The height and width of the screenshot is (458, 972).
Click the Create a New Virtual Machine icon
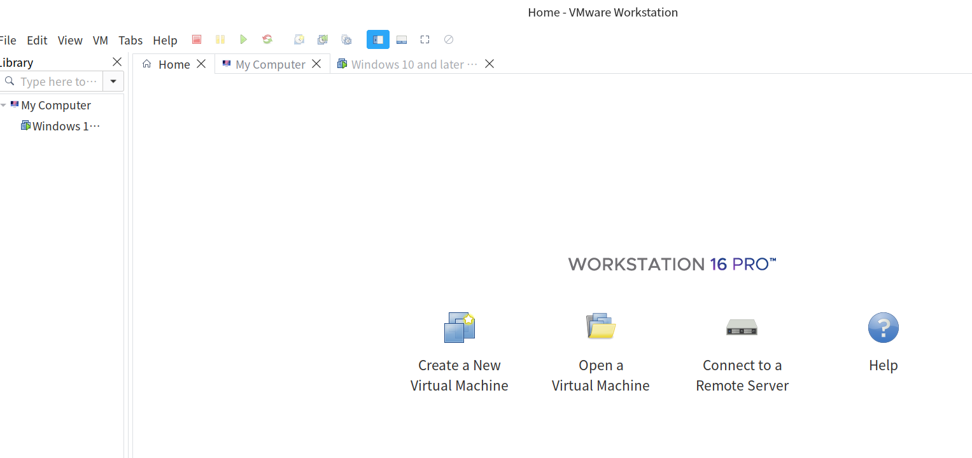(460, 328)
